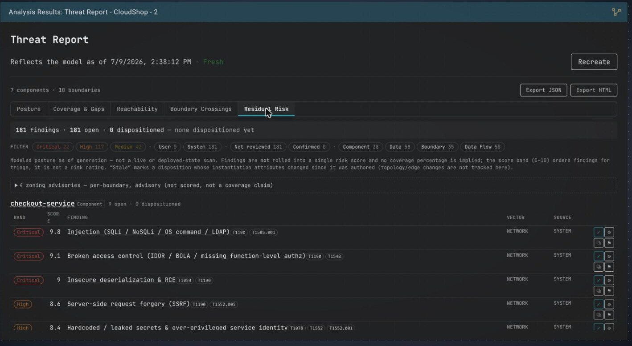Click the SOURCE column header
The width and height of the screenshot is (632, 346).
[562, 217]
